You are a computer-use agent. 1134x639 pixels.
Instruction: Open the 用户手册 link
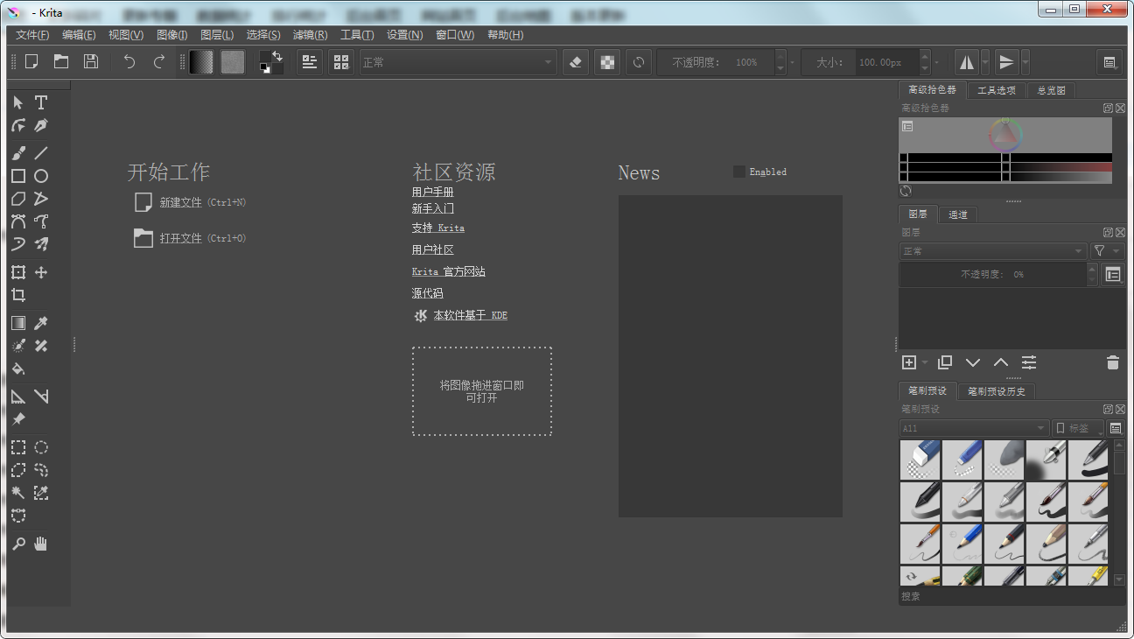(432, 191)
